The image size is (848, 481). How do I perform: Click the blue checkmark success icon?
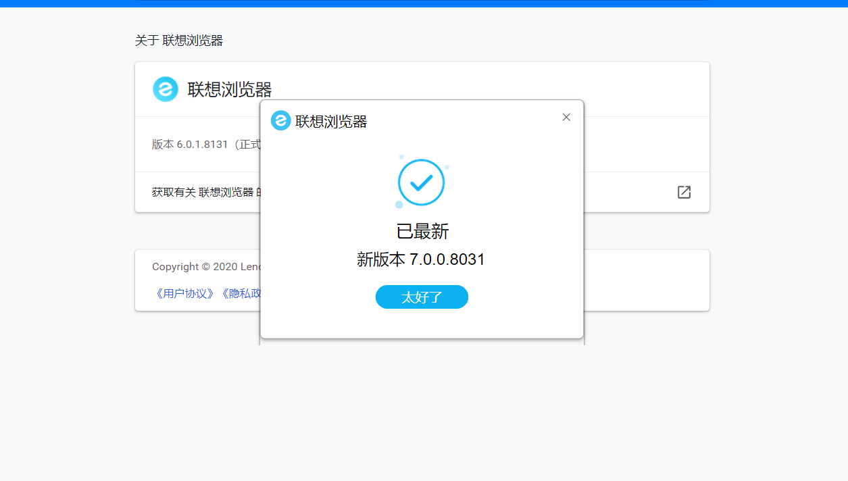422,182
